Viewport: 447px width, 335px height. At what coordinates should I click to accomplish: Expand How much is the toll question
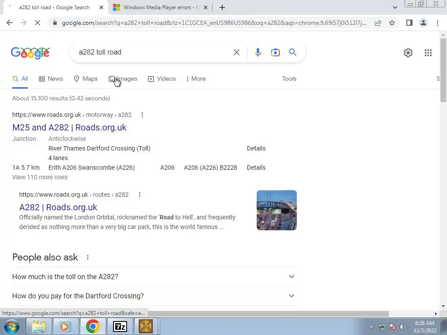tap(154, 277)
